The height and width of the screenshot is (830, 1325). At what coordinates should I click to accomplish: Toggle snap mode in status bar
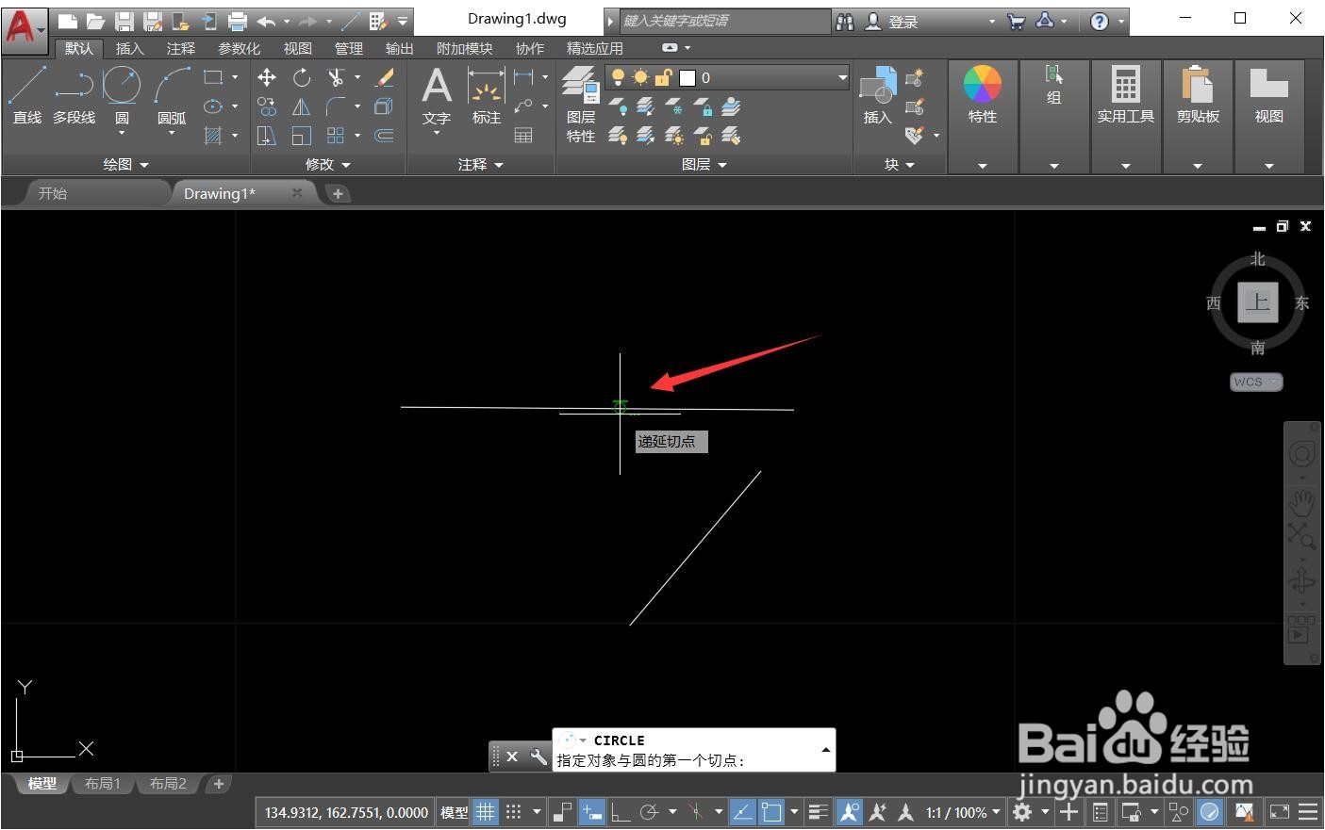(x=513, y=812)
